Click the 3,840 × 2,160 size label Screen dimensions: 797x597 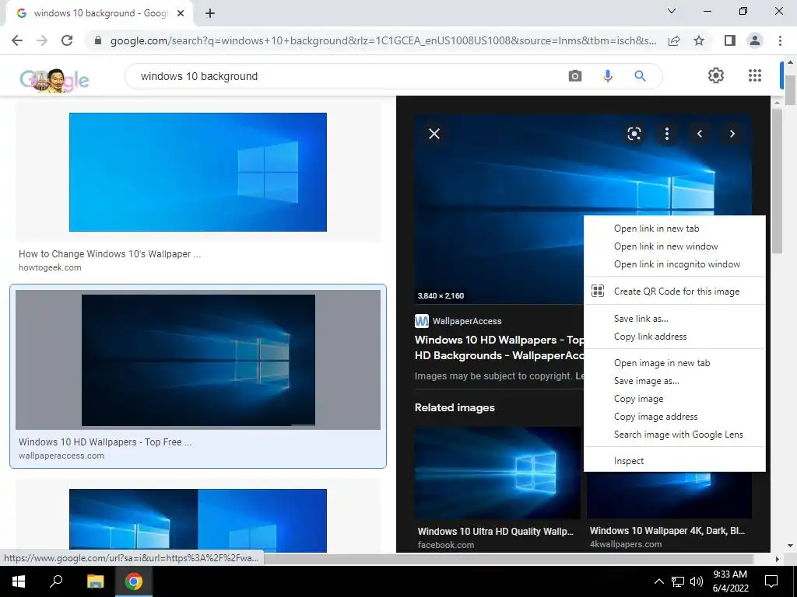pos(441,295)
